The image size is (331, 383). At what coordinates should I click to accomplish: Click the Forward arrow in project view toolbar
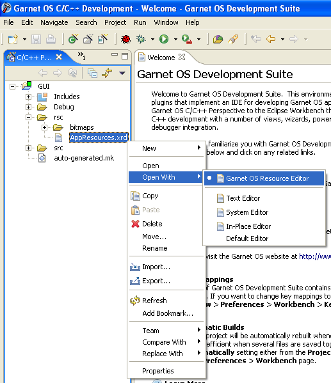tap(58, 72)
